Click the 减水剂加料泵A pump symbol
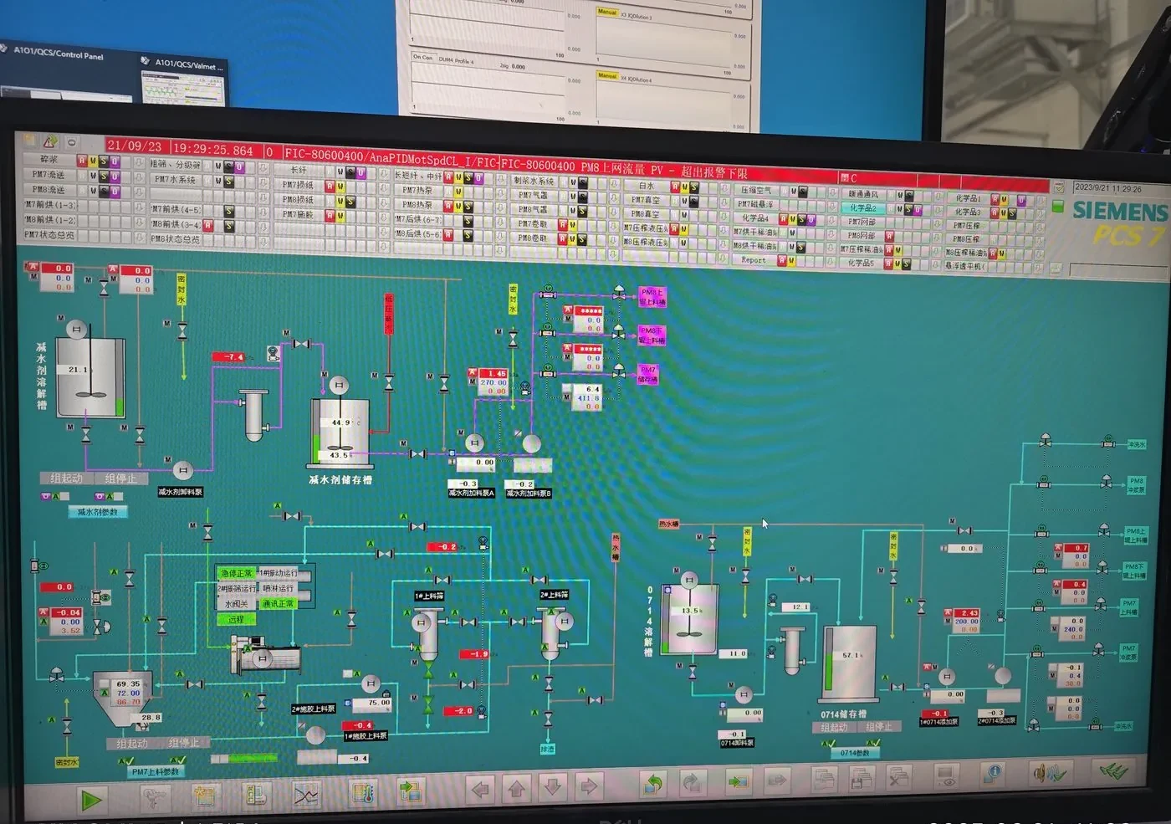Viewport: 1171px width, 824px height. coord(474,443)
